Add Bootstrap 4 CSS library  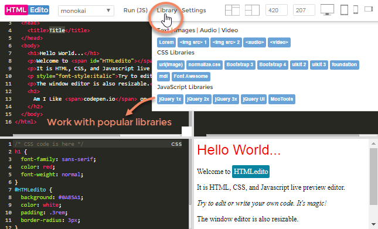pos(273,65)
